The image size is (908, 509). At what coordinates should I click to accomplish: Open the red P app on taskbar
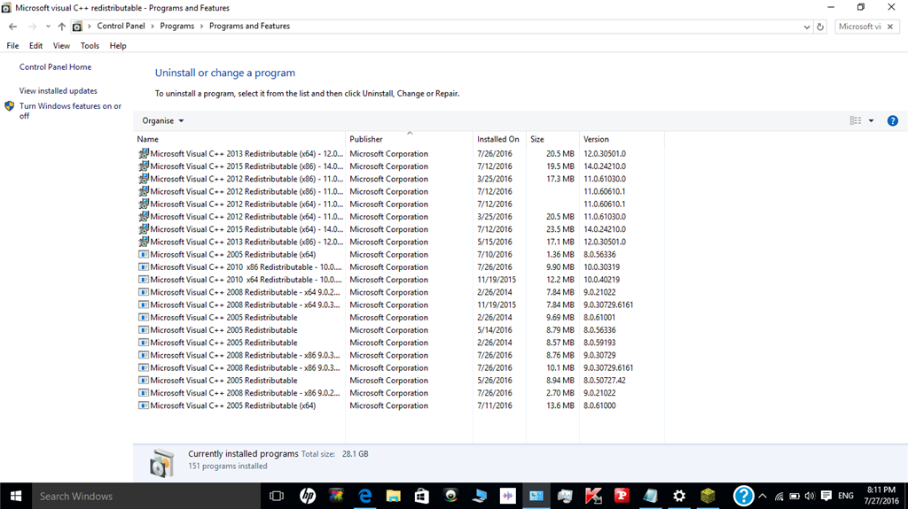(622, 496)
